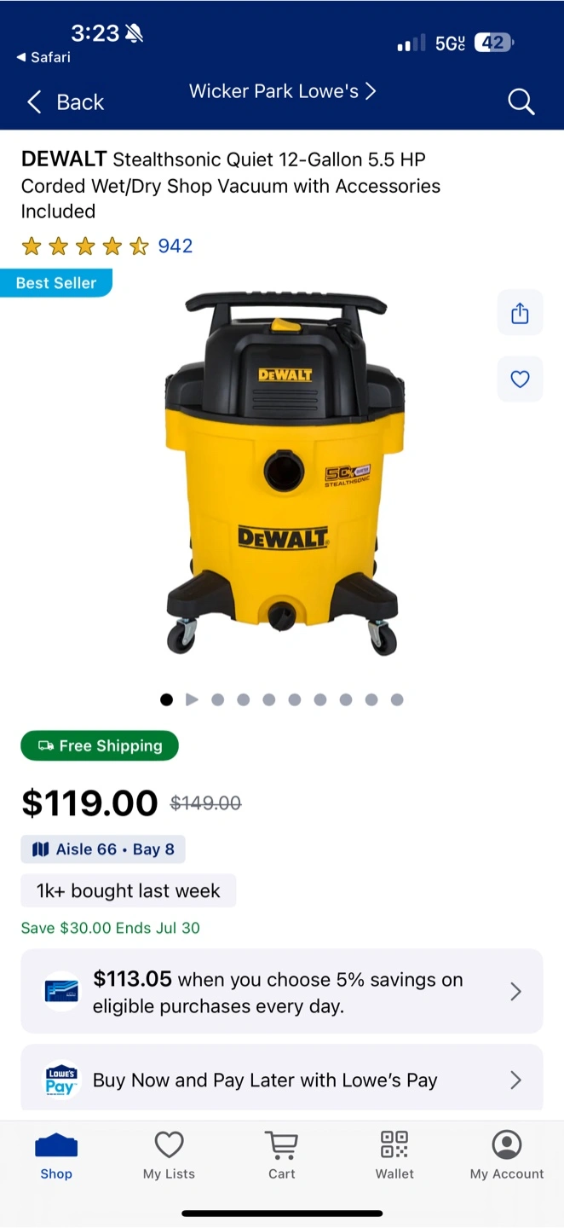Screen dimensions: 564x1228
Task: Go to My Account
Action: (507, 1156)
